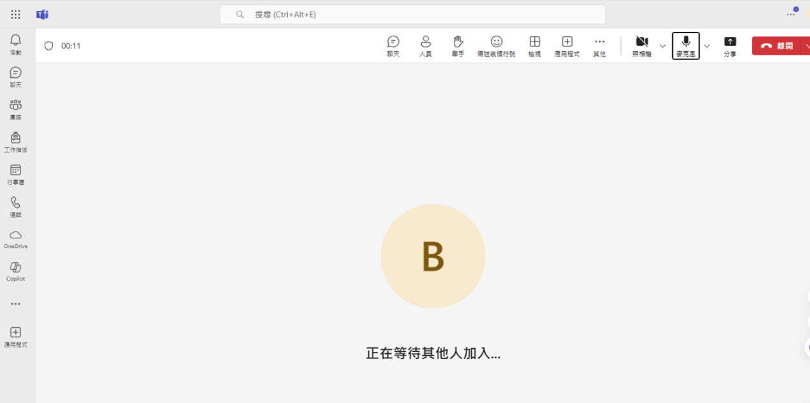Mute the 麥克風 microphone
This screenshot has height=403, width=810.
click(x=686, y=45)
